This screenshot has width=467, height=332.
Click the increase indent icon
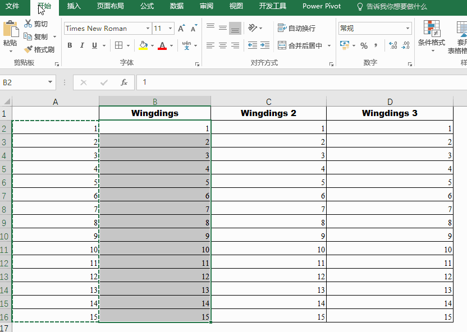[265, 45]
